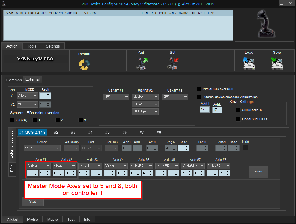
Task: Toggle LED 1 color inversion checkbox
Action: point(35,120)
